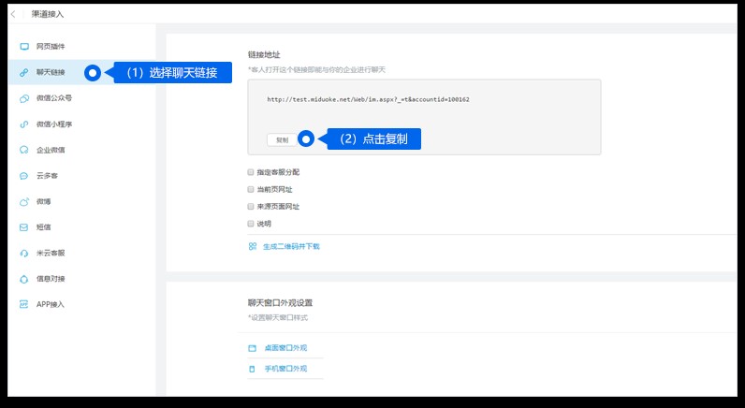Enable the 指定客服分配 checkbox
Screen dimensions: 745x408
point(251,172)
